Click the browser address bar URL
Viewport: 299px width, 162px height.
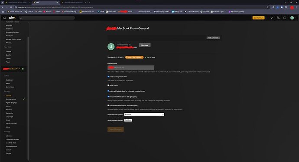(x=55, y=7)
